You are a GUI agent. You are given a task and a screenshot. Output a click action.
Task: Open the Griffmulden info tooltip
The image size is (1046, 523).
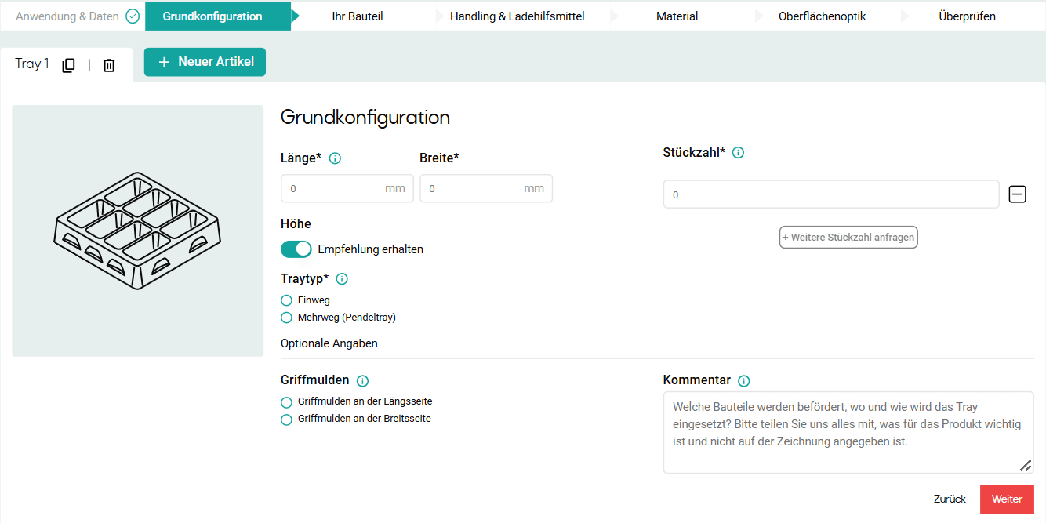361,380
